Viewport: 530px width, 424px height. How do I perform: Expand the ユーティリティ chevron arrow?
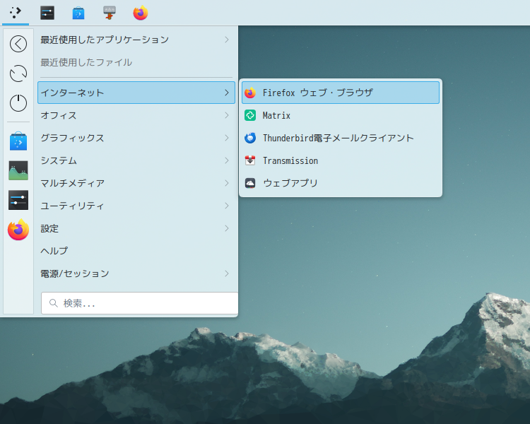click(x=226, y=206)
